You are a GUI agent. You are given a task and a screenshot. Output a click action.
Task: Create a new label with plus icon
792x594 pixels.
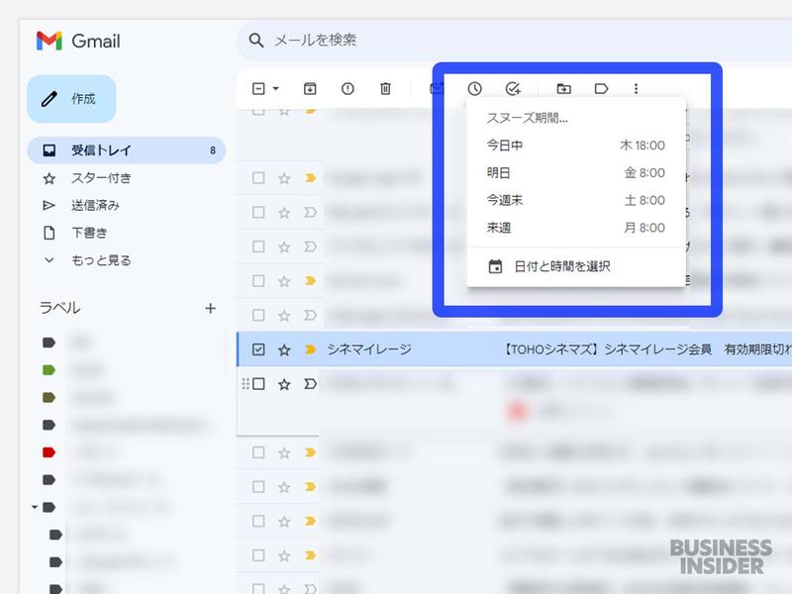point(211,308)
